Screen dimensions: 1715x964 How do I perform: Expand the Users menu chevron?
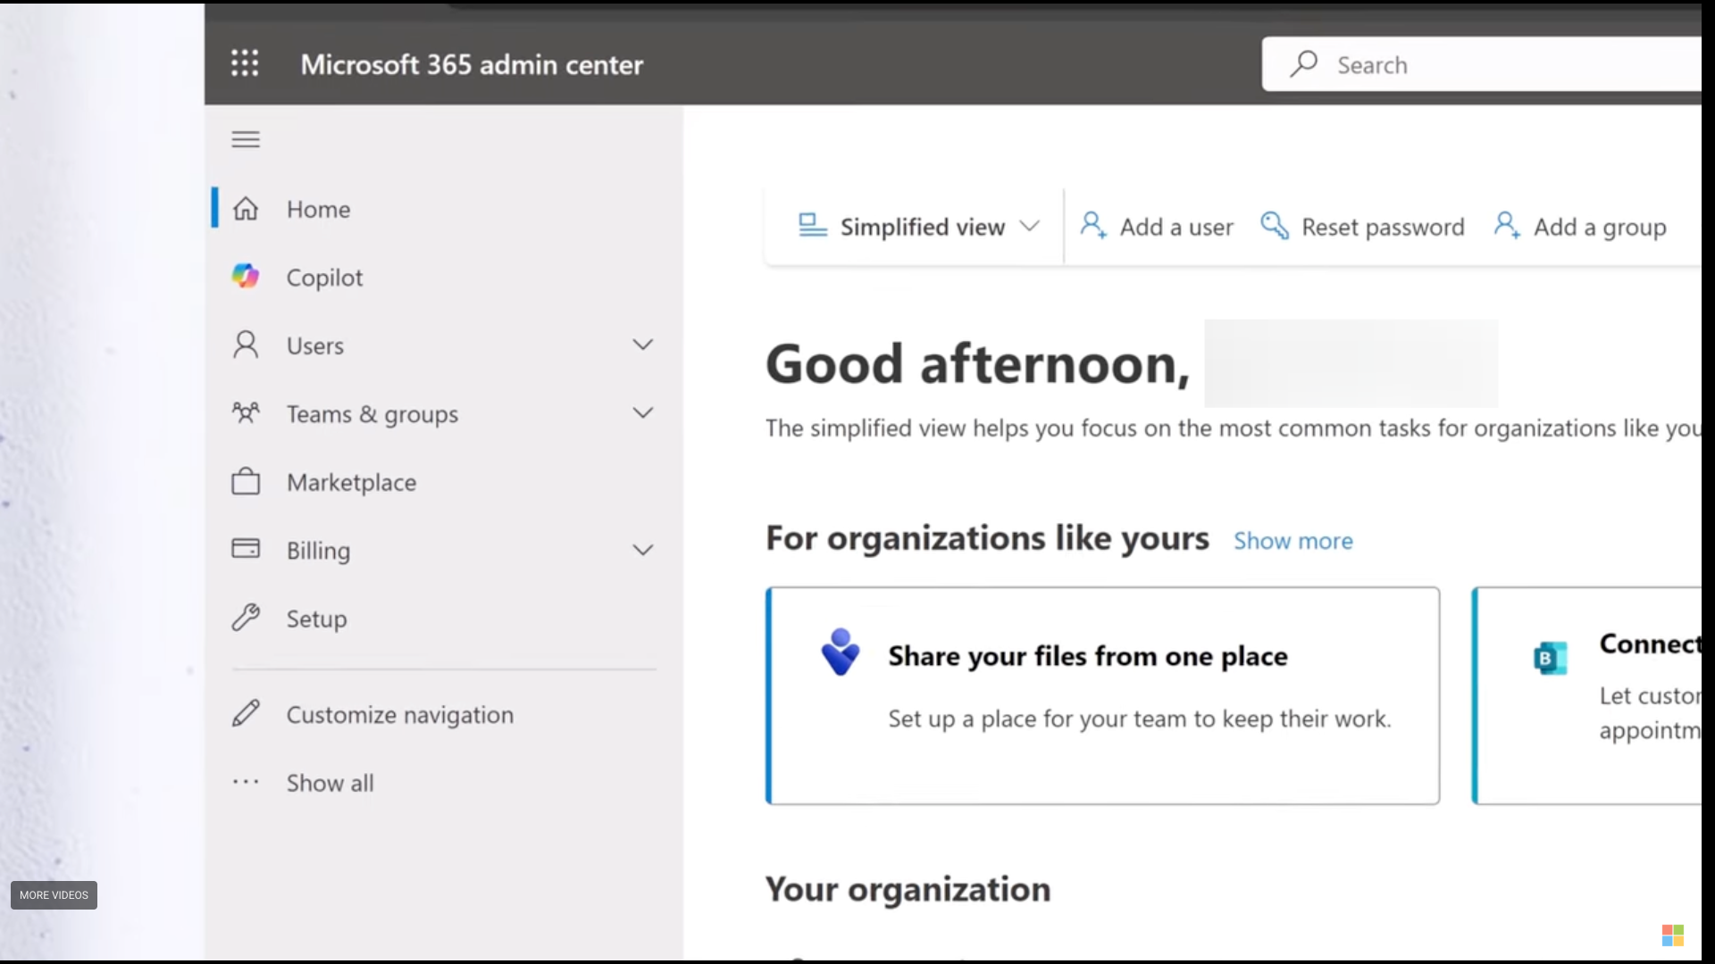[642, 345]
